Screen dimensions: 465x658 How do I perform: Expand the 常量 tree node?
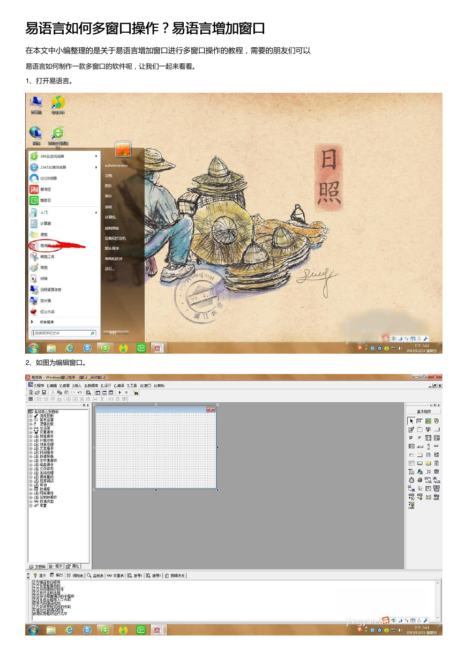(31, 505)
